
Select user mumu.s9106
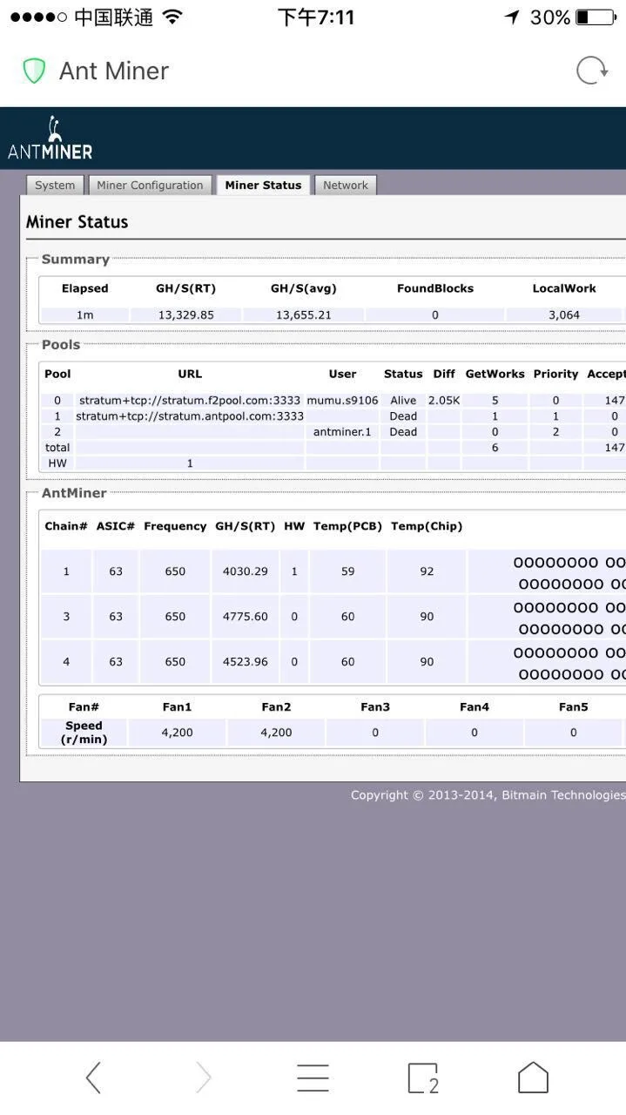click(342, 401)
